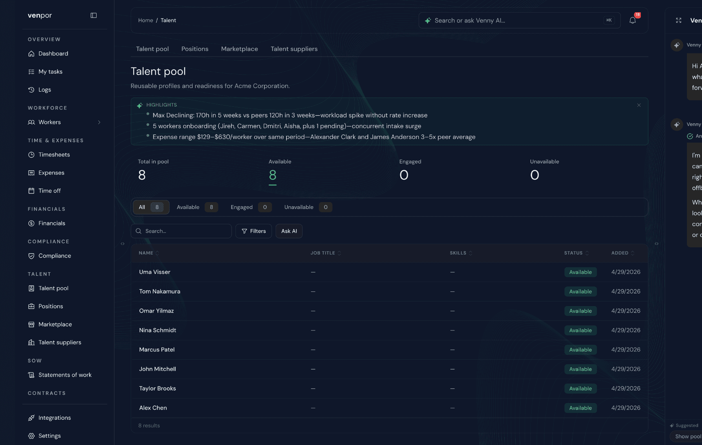Open Time off calendar icon
The height and width of the screenshot is (445, 702).
pos(31,191)
